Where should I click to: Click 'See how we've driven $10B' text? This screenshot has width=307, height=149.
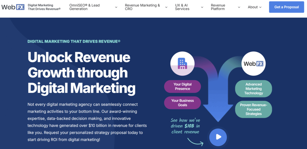point(185,126)
